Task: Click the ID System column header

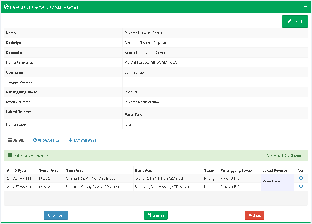Action: 21,170
